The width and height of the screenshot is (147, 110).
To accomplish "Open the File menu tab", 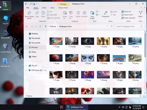I will point(28,8).
